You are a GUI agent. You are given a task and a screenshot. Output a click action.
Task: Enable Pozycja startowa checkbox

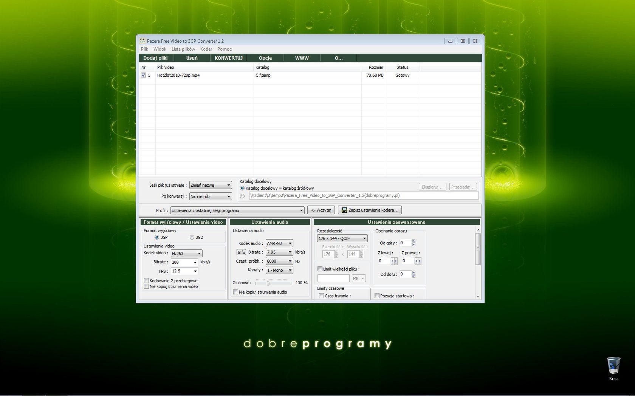click(x=377, y=296)
